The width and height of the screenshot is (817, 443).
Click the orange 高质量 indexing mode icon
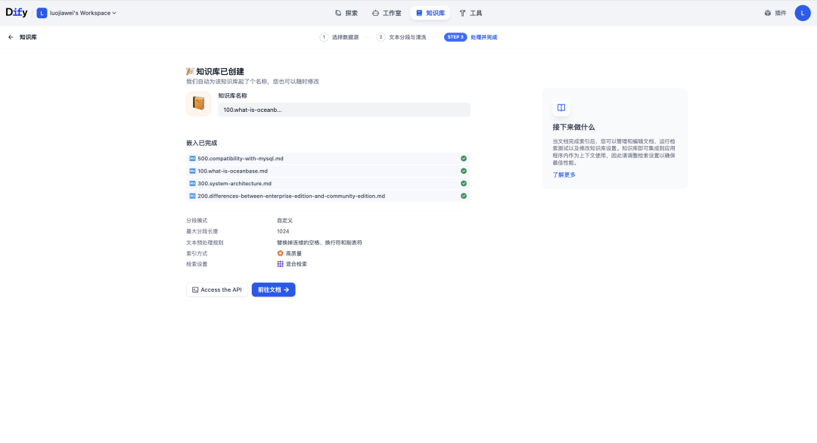point(280,252)
